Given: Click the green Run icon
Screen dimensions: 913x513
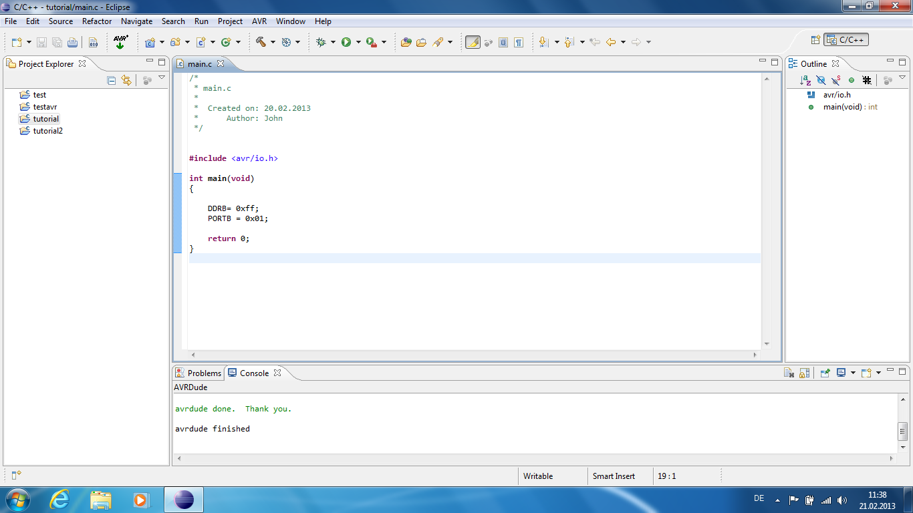Looking at the screenshot, I should click(348, 41).
